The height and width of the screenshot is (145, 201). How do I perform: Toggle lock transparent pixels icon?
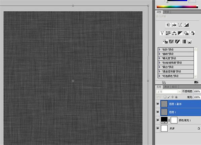coord(165,97)
